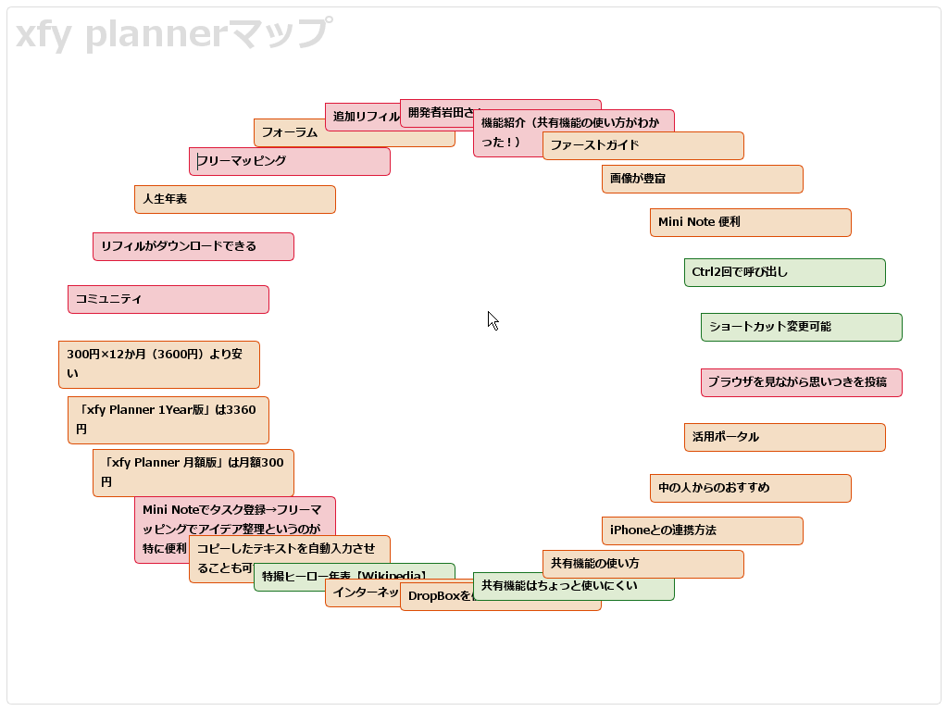Click the iPhoneとの連携方法 card

tap(703, 530)
